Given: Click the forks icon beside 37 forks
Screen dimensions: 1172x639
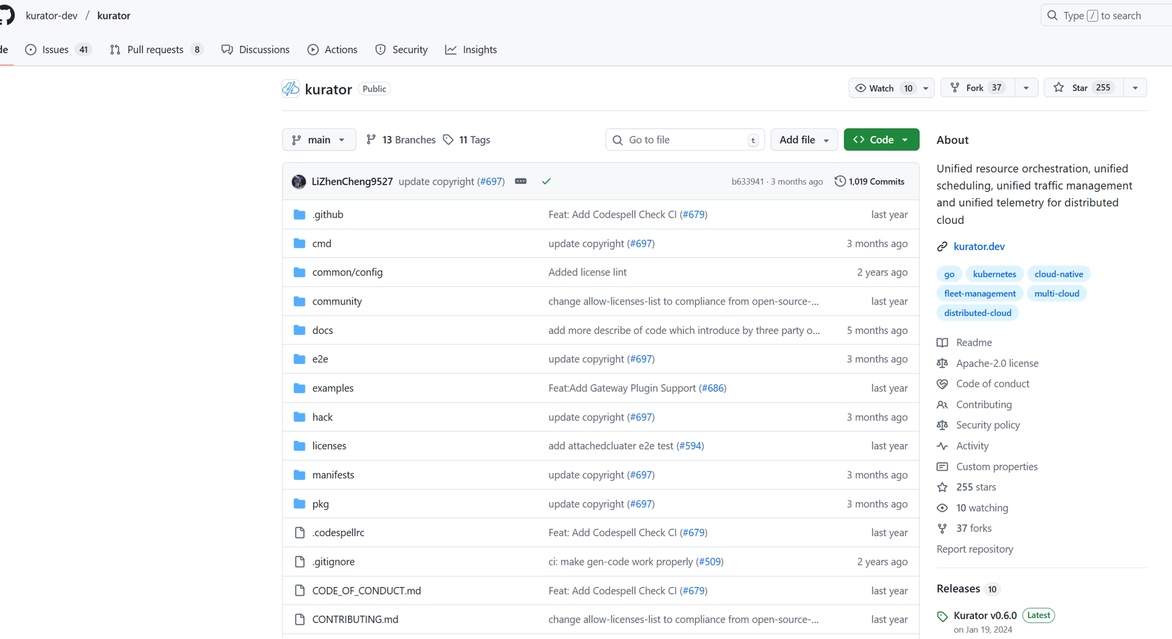Looking at the screenshot, I should (942, 528).
